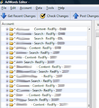Image resolution: width=99 pixels, height=108 pixels.
Task: Click the Post Changes up-arrow button
Action: click(x=86, y=16)
